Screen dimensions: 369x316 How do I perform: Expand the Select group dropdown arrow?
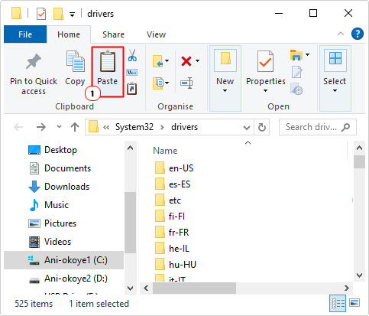click(x=335, y=91)
